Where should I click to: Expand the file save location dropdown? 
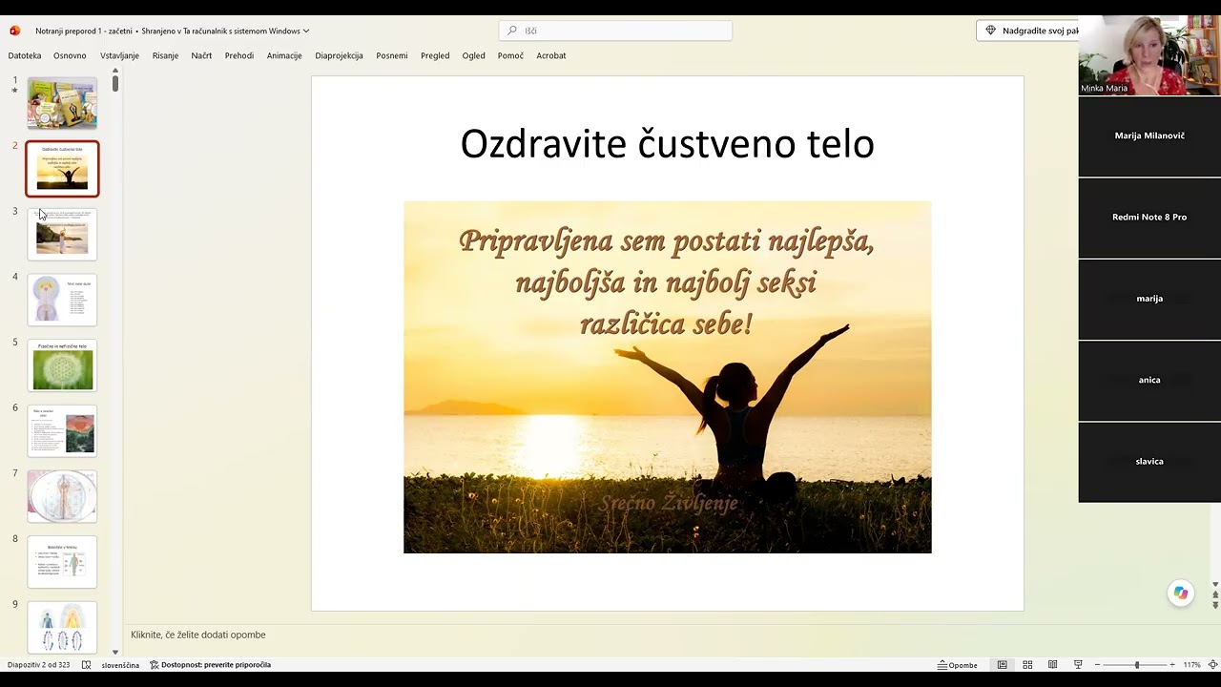(x=306, y=31)
